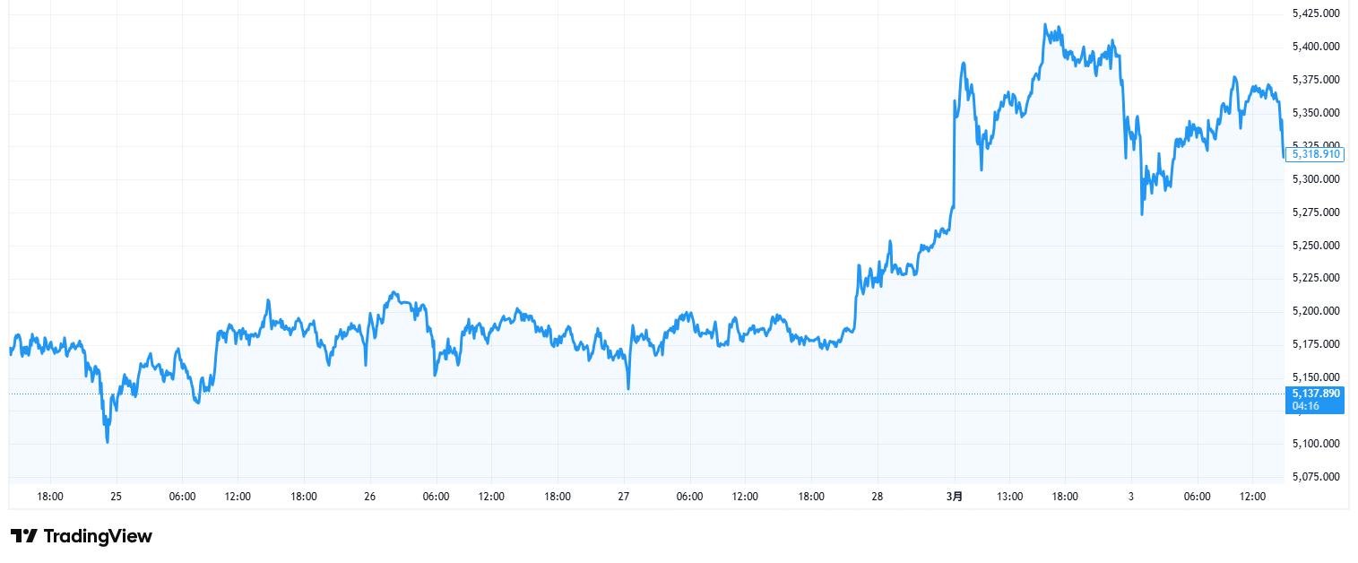Screen dimensions: 1358x563
Task: Select the "13:00" time label on time axis
Action: [x=1010, y=497]
